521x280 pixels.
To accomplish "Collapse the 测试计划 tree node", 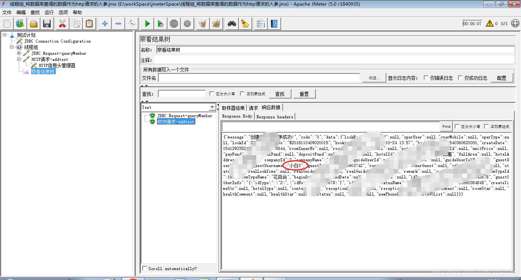I will tap(5, 35).
